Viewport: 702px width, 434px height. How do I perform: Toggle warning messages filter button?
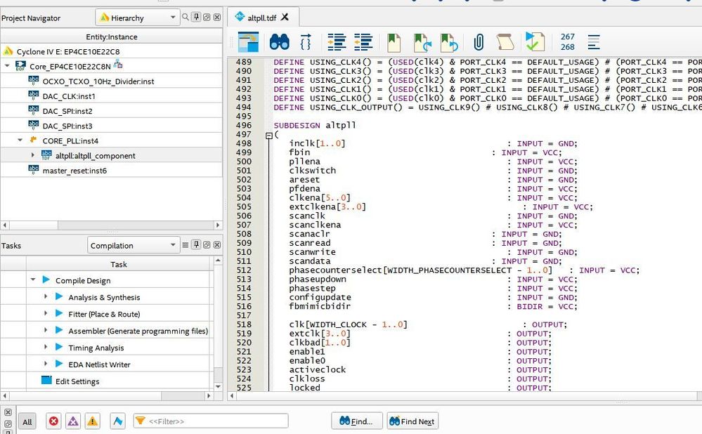pos(92,421)
